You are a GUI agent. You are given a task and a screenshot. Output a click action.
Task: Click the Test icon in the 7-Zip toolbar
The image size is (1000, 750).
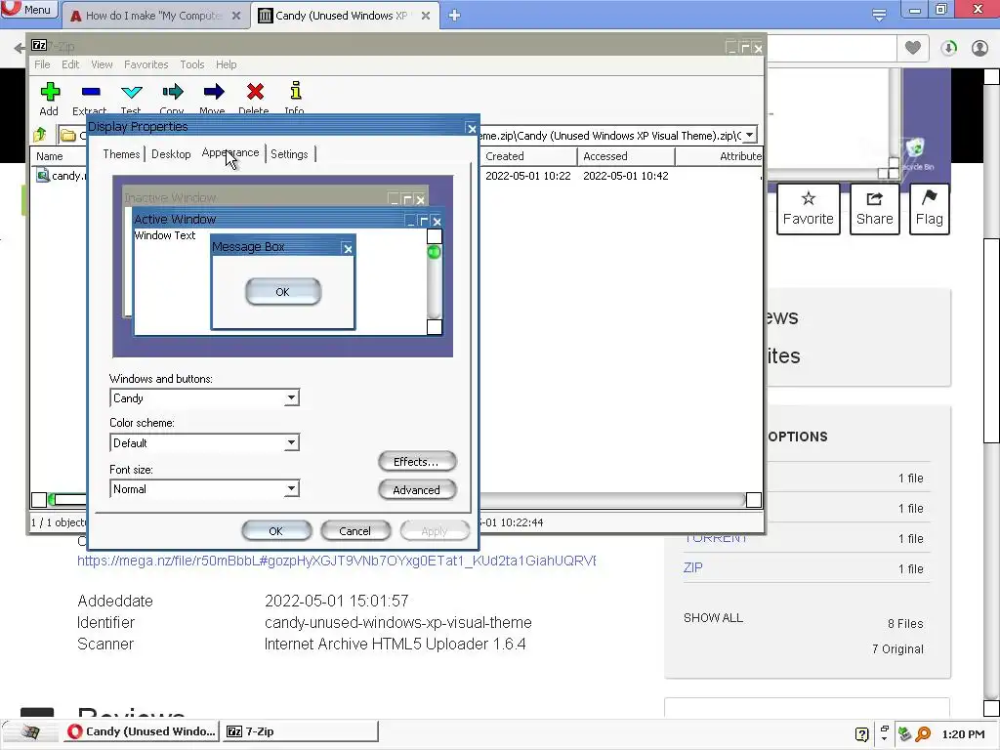[132, 92]
